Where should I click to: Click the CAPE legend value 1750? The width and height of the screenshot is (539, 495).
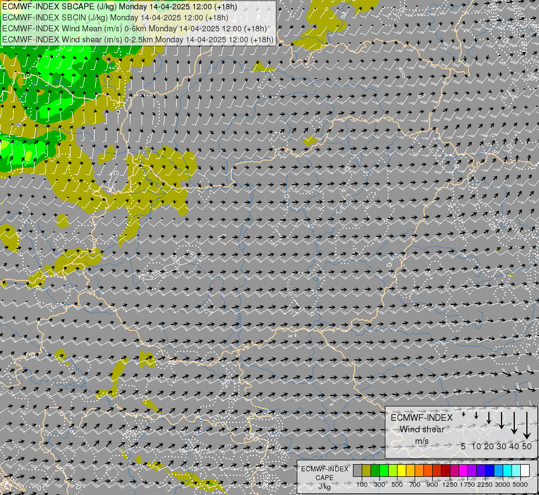pyautogui.click(x=467, y=485)
